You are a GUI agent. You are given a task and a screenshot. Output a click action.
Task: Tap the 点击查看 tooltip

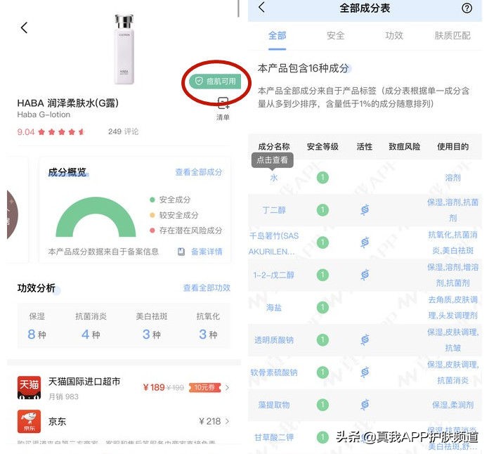click(x=273, y=160)
